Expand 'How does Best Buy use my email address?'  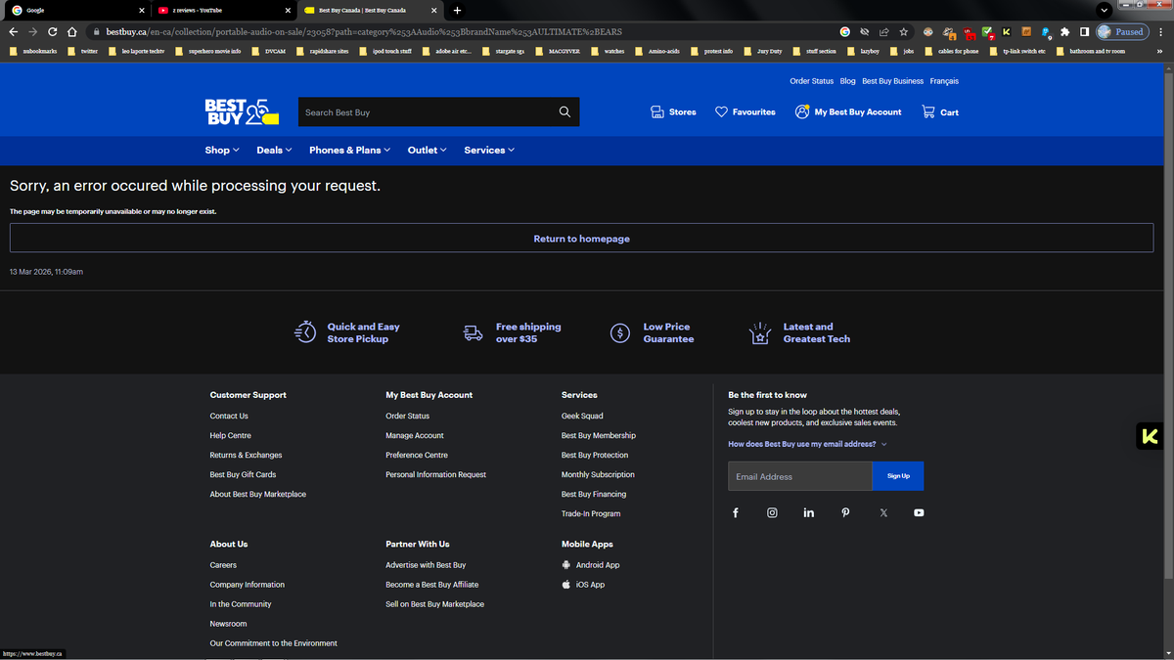click(807, 444)
